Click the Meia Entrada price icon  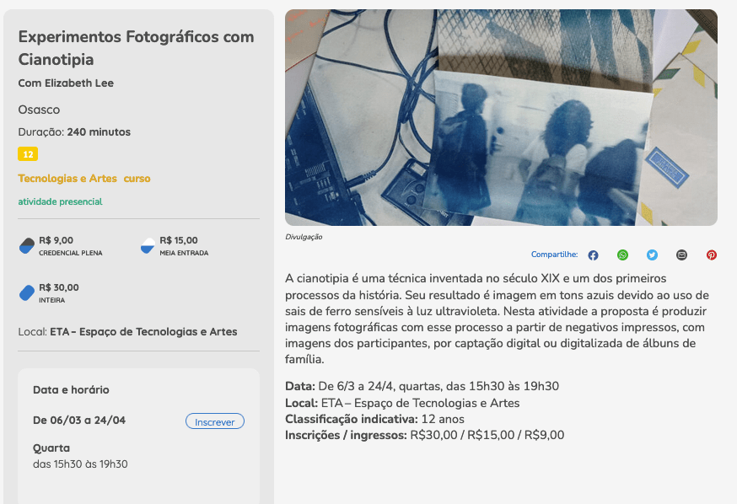point(148,245)
